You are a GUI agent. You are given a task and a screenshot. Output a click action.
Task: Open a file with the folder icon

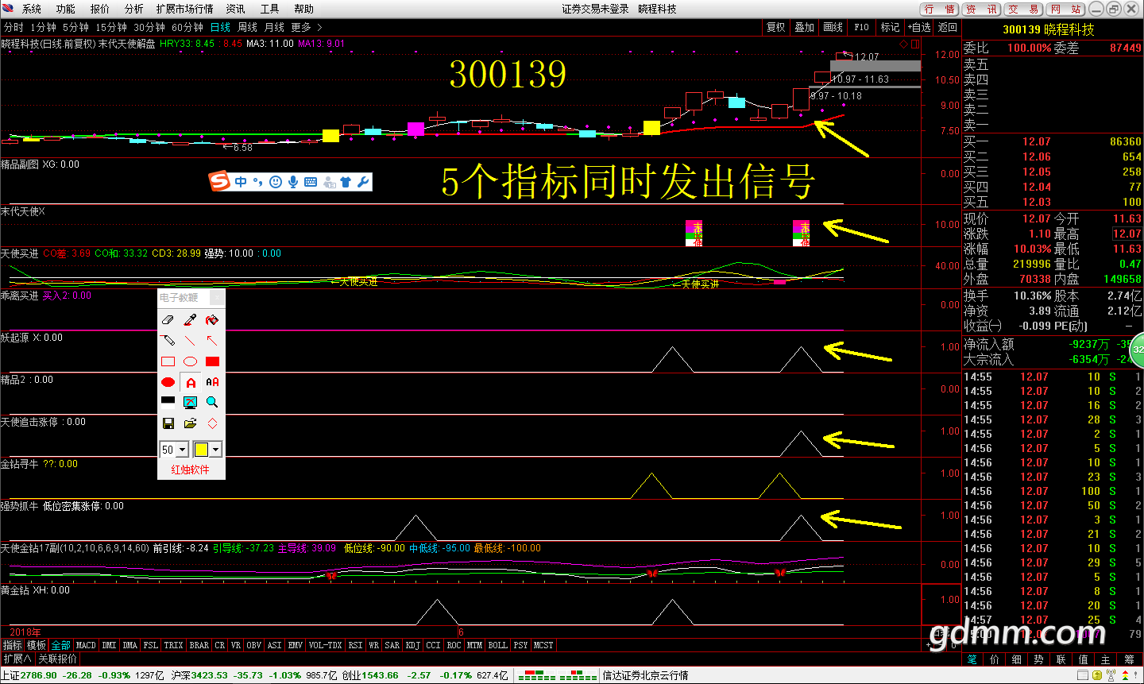[x=190, y=423]
